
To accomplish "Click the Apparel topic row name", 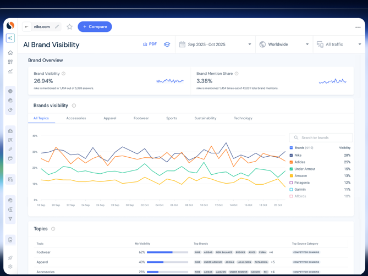I will point(42,262).
